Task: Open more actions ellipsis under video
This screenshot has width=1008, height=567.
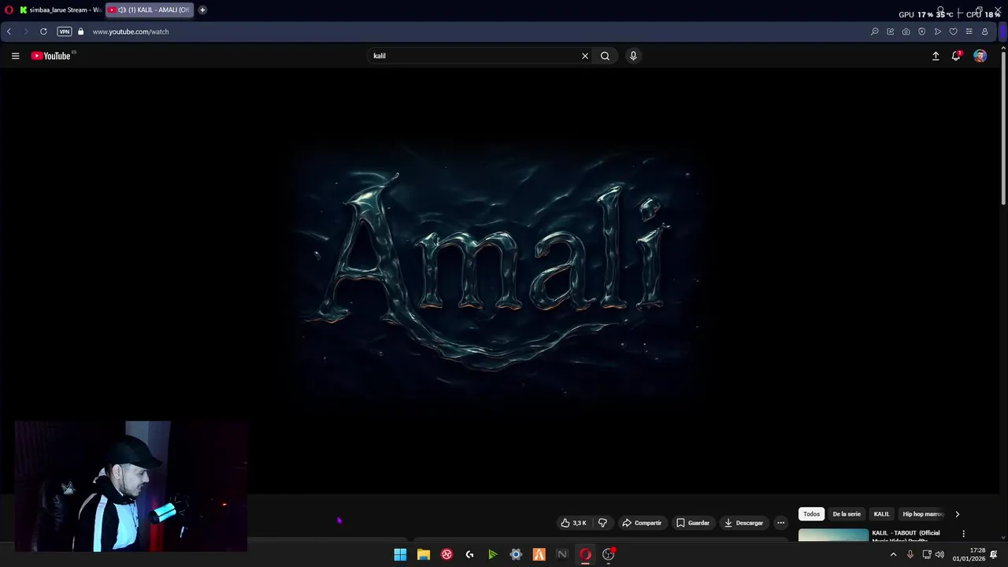Action: pyautogui.click(x=780, y=523)
